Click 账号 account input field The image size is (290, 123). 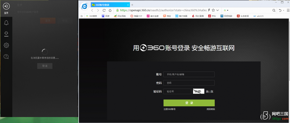pos(189,74)
